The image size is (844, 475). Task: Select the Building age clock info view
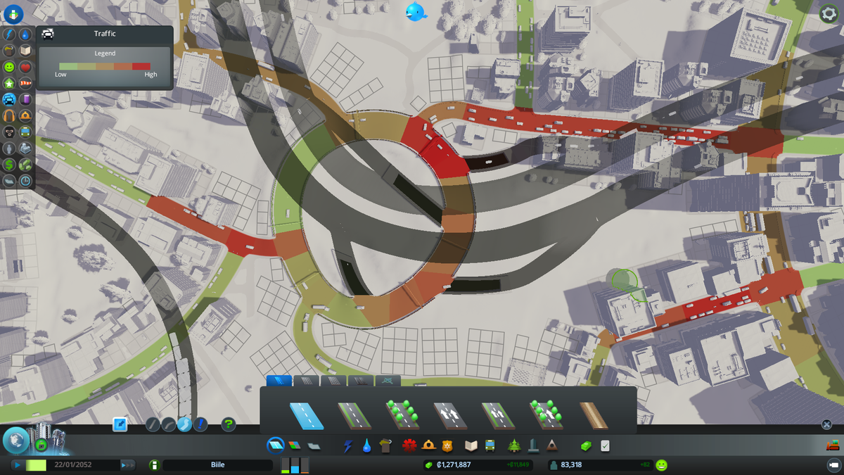pos(25,180)
